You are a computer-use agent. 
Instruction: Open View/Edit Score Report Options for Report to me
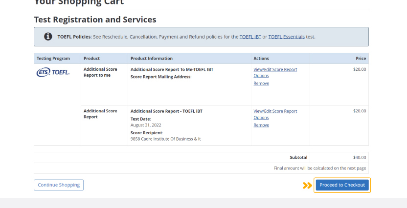pos(275,73)
